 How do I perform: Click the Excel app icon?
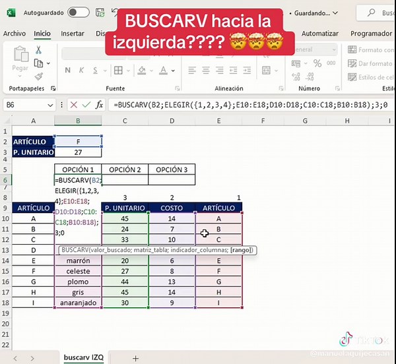point(11,13)
